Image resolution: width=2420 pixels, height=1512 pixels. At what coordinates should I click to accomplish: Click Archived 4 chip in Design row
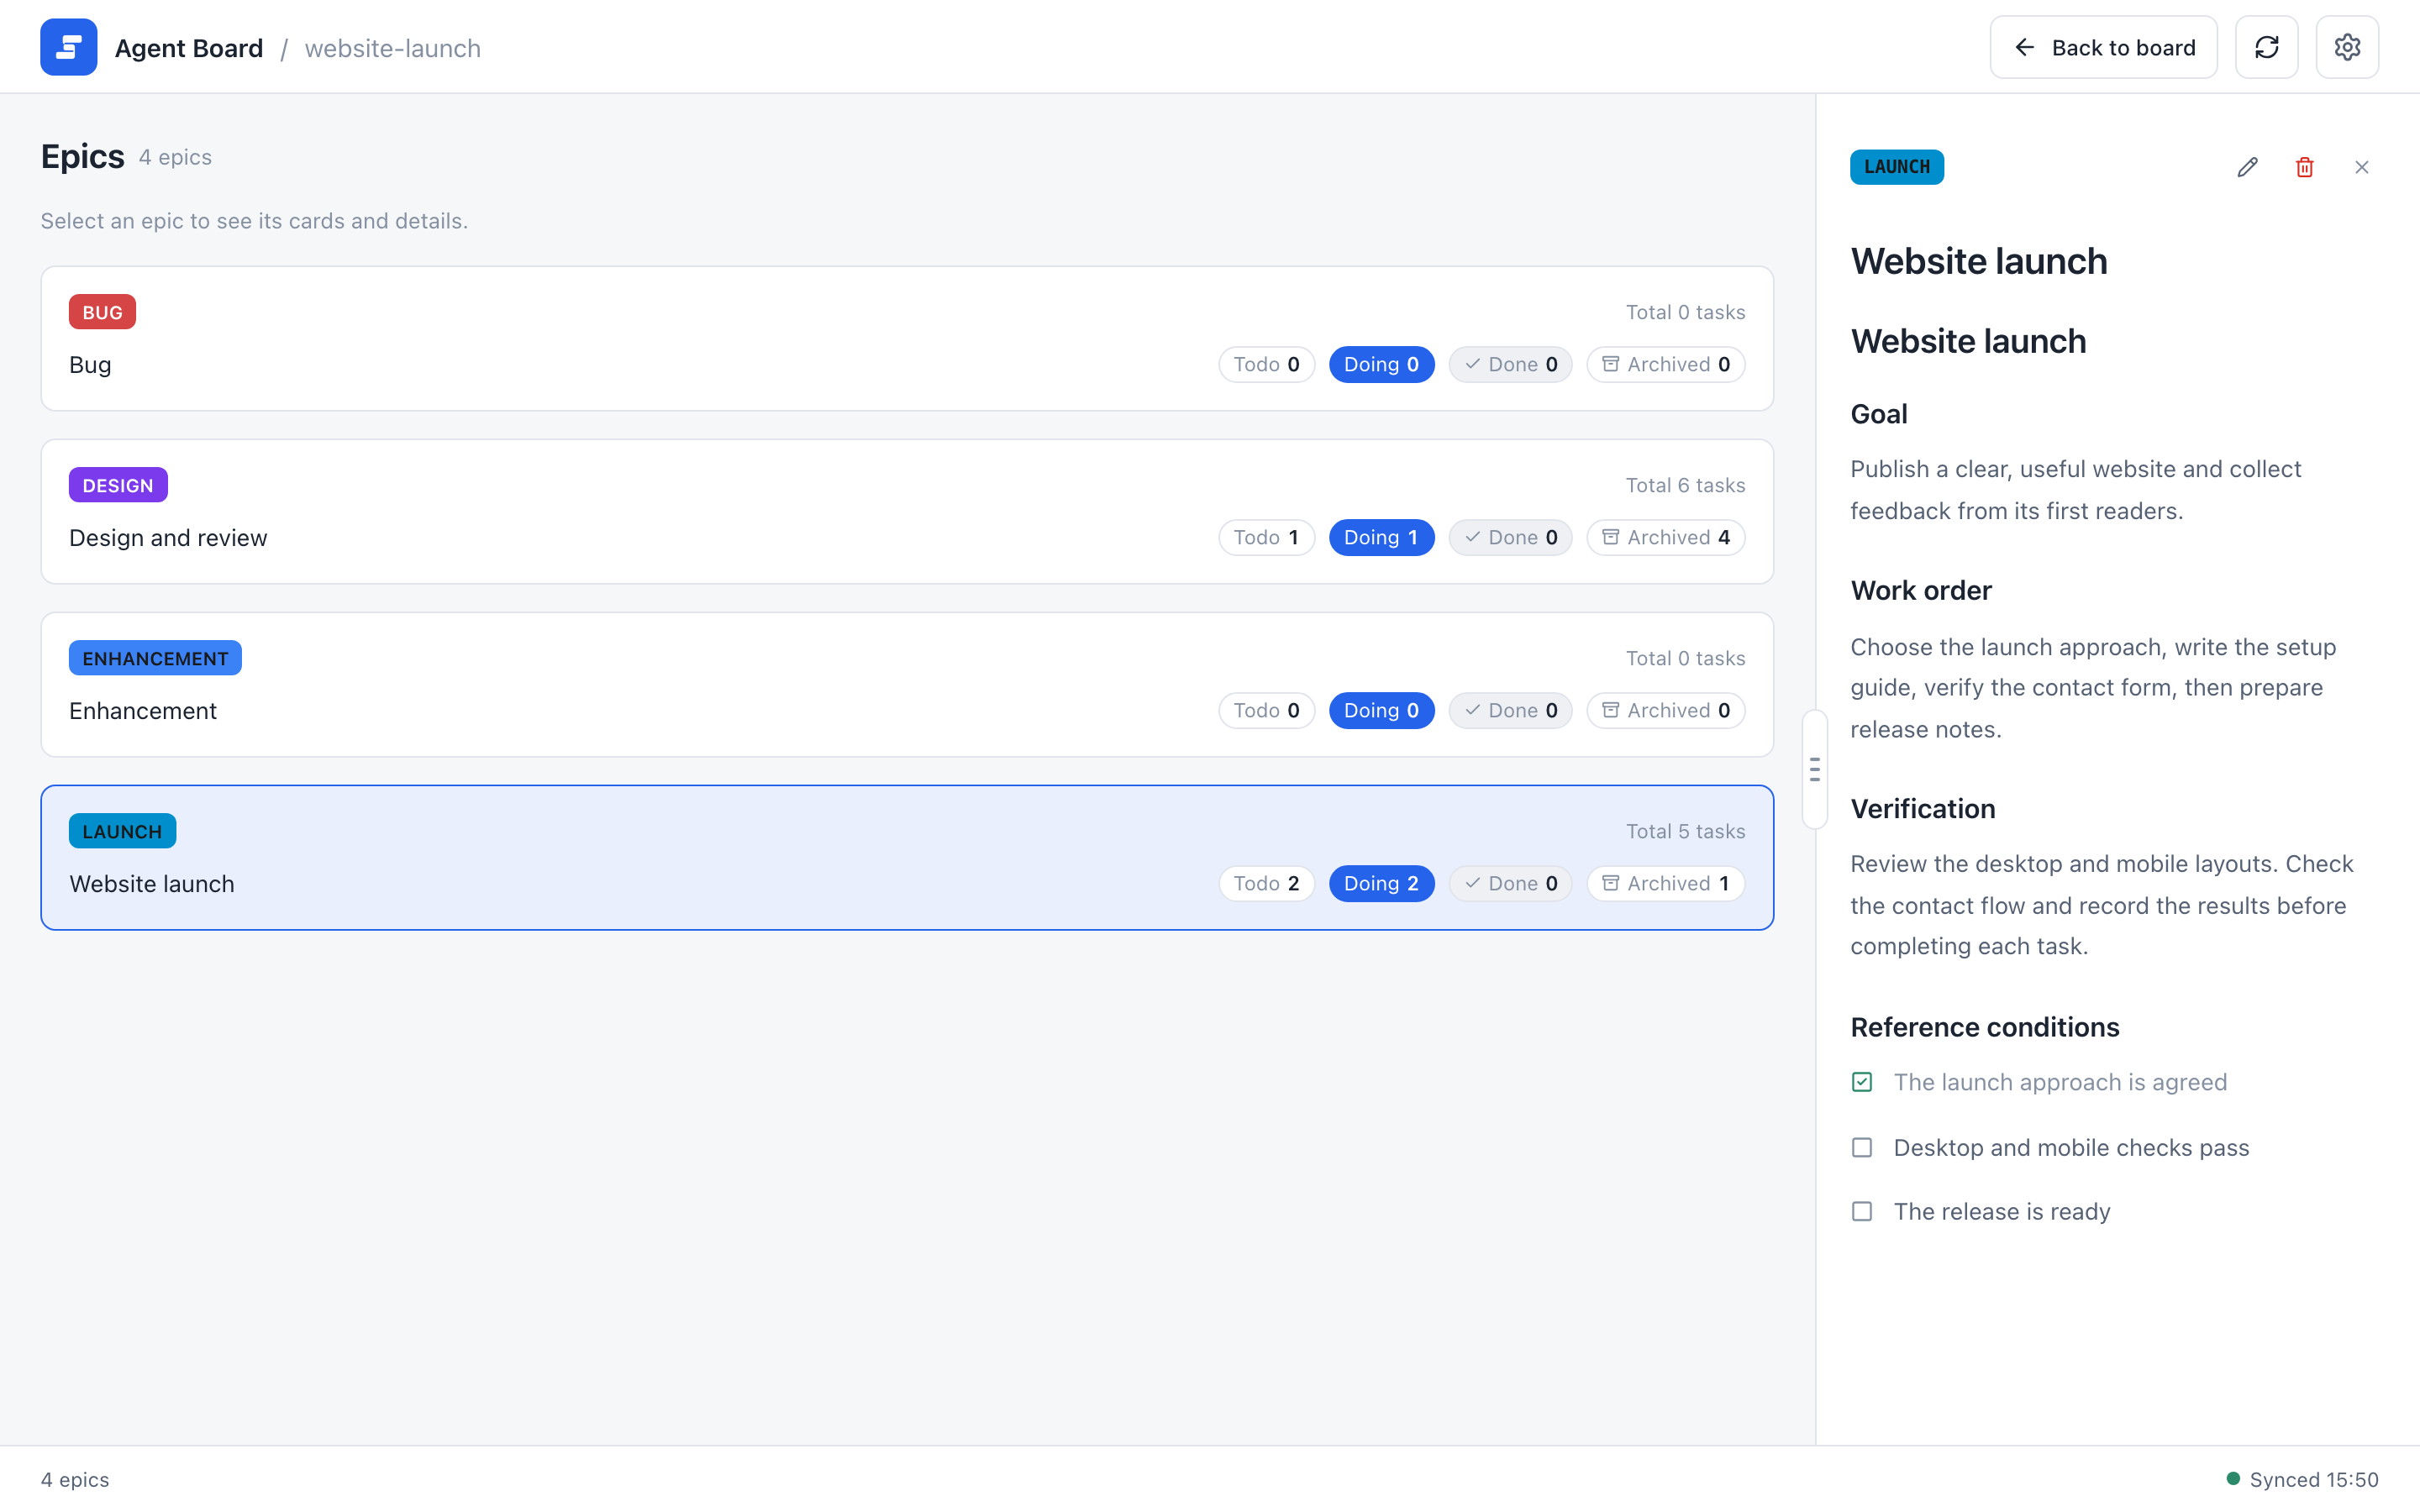[1665, 537]
